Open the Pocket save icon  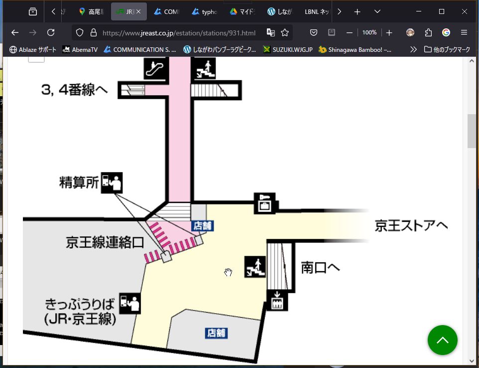point(314,32)
